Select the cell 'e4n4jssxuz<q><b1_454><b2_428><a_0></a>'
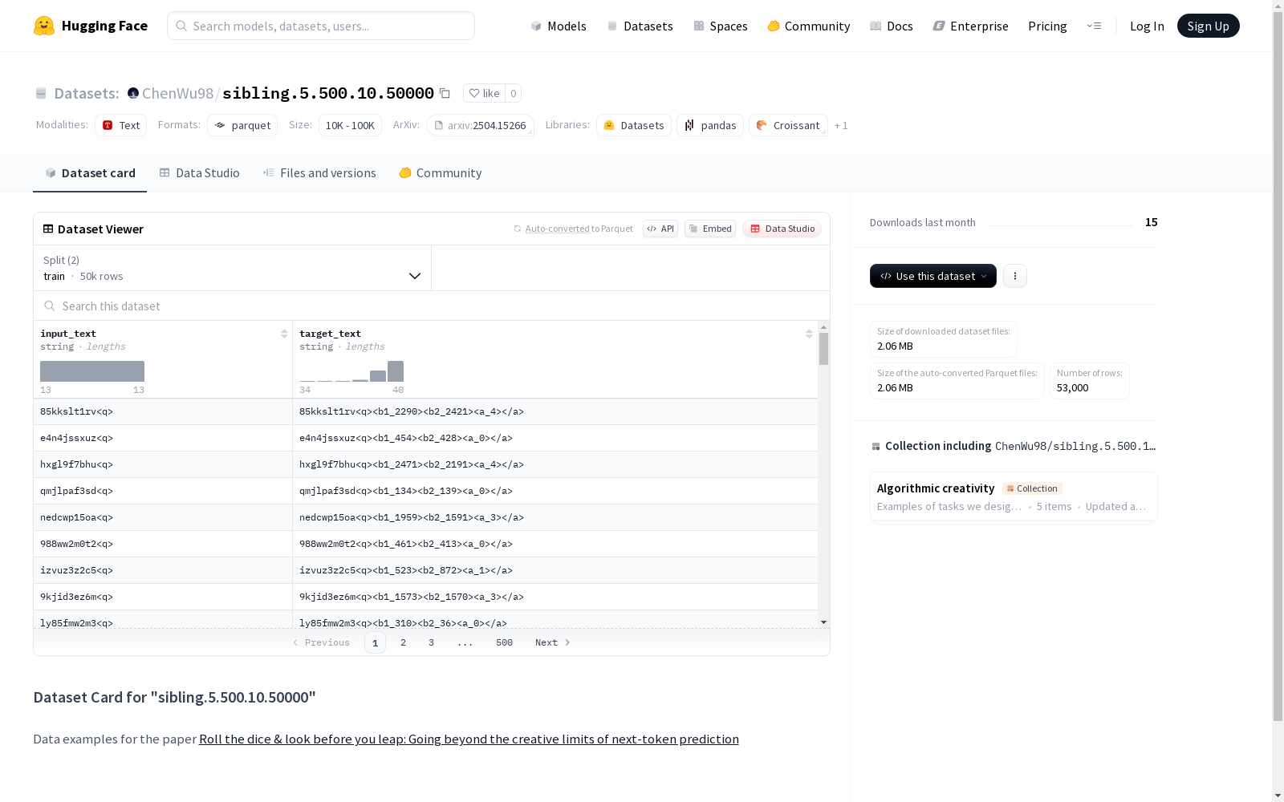Viewport: 1284px width, 802px height. (555, 438)
